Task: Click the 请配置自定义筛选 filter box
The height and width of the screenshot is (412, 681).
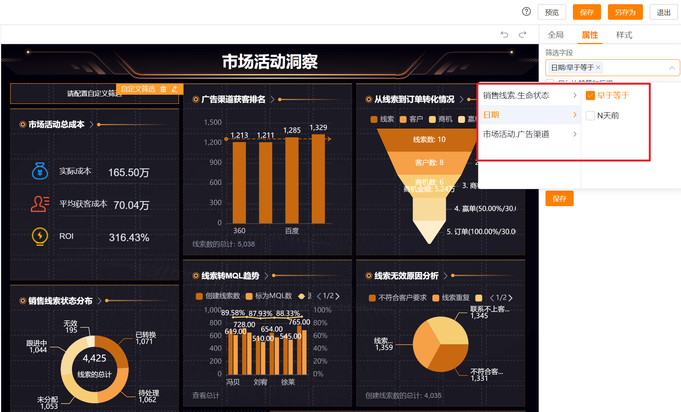Action: [x=94, y=94]
